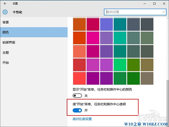Click the back arrow icon
Screen dimensions: 169x127
[x=5, y=4]
